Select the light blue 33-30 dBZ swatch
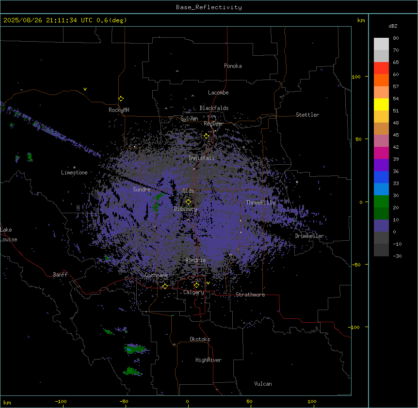The image size is (418, 408). click(381, 189)
